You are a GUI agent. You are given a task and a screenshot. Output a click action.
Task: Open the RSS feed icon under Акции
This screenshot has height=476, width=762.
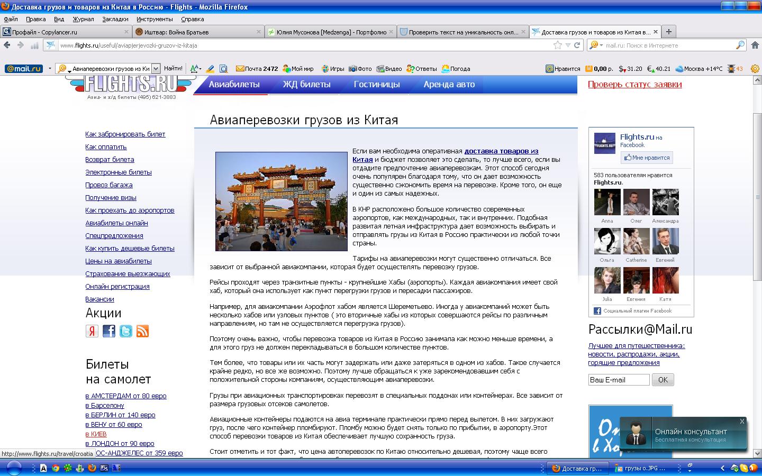click(143, 331)
